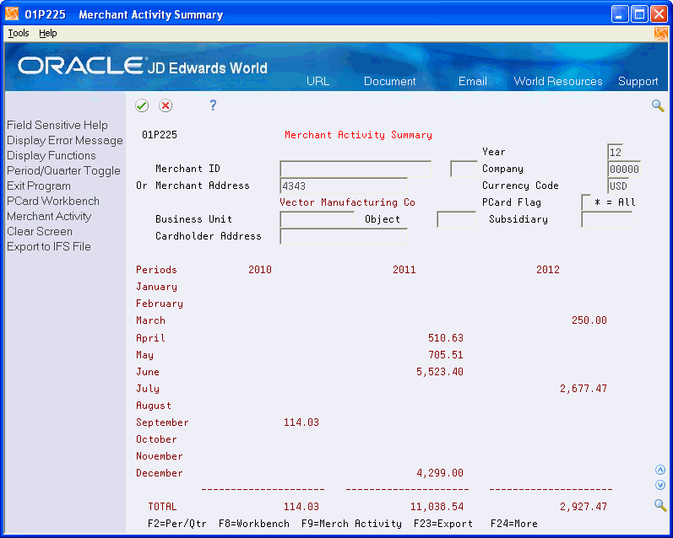This screenshot has width=673, height=538.
Task: Click the May 2011 amount 705.51
Action: (446, 354)
